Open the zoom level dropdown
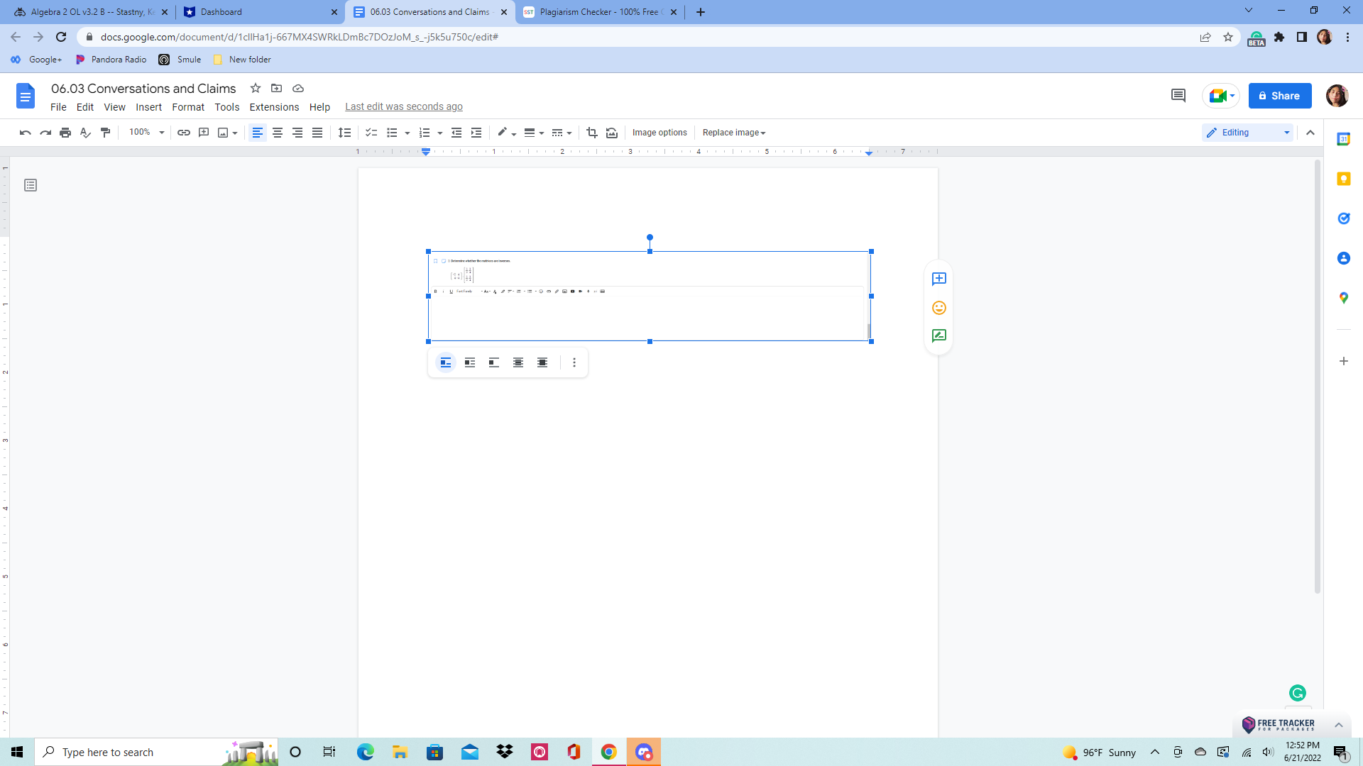Viewport: 1363px width, 766px height. (146, 132)
